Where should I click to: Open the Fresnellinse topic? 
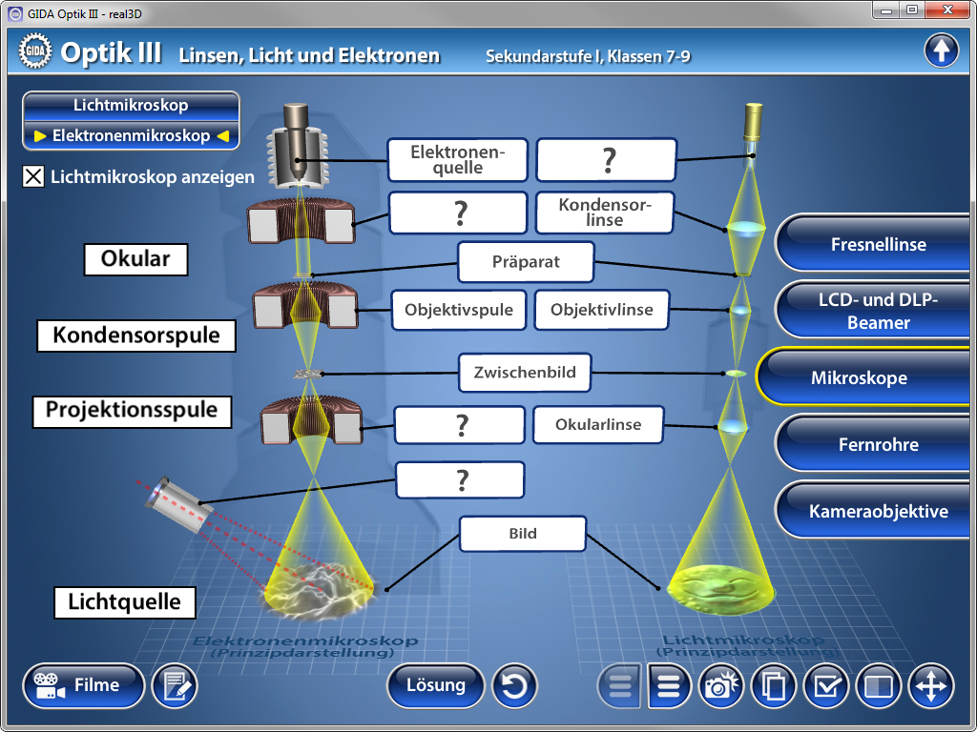point(878,244)
